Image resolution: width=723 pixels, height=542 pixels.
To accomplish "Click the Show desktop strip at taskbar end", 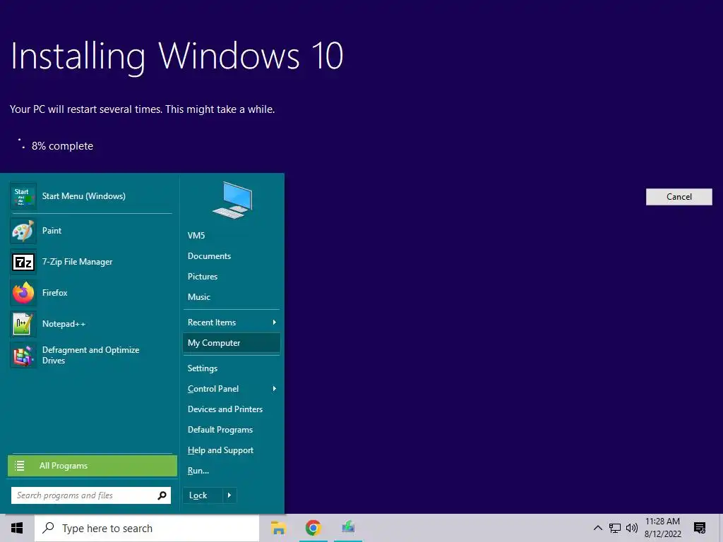I will [721, 528].
